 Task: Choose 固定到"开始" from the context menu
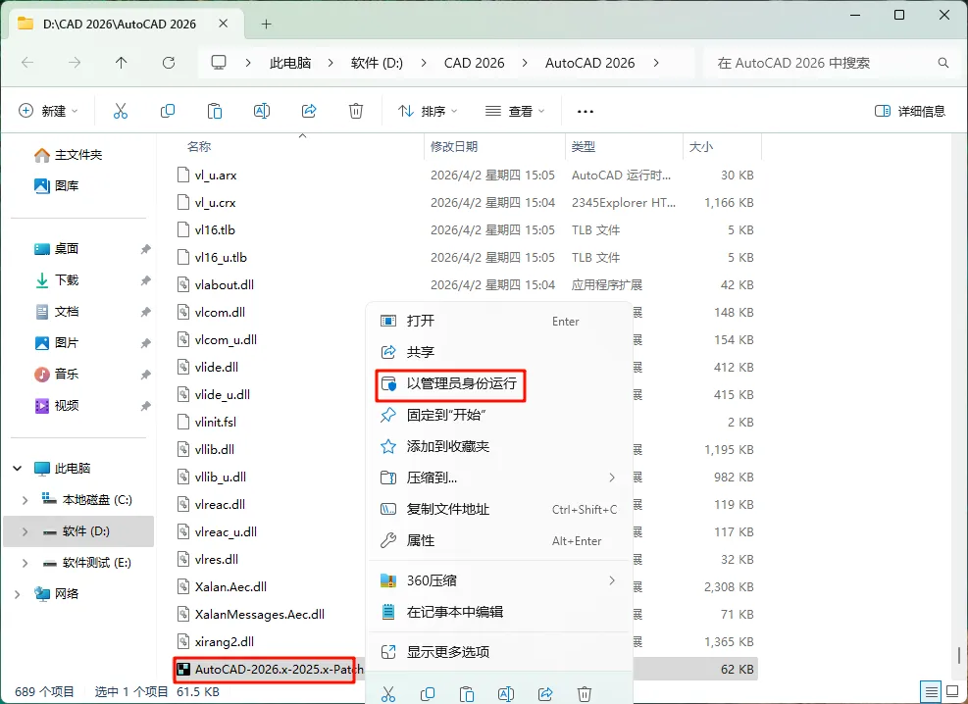[499, 416]
